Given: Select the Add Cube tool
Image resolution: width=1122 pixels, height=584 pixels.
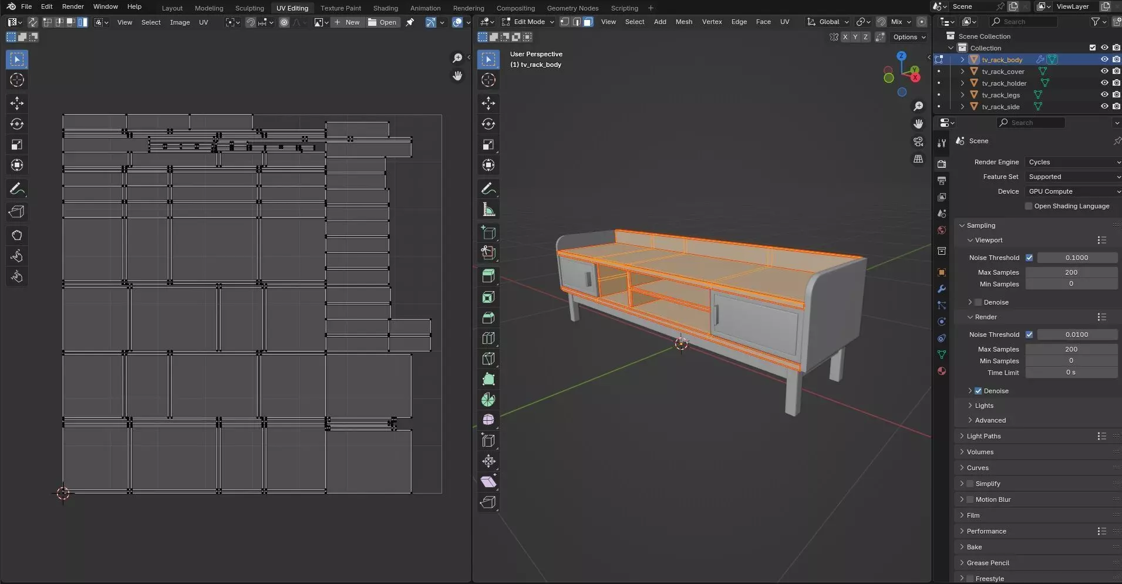Looking at the screenshot, I should pyautogui.click(x=488, y=233).
